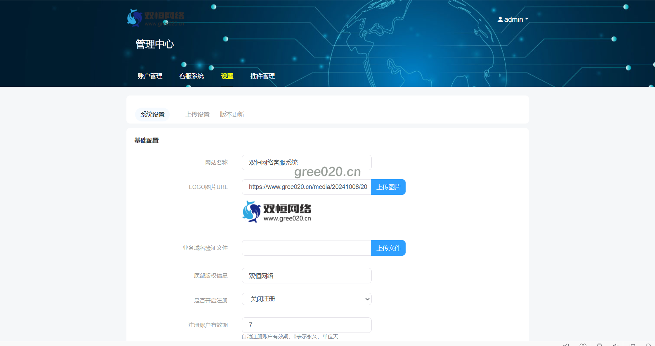655x346 pixels.
Task: Click the 底部版权信息 text field
Action: click(306, 276)
